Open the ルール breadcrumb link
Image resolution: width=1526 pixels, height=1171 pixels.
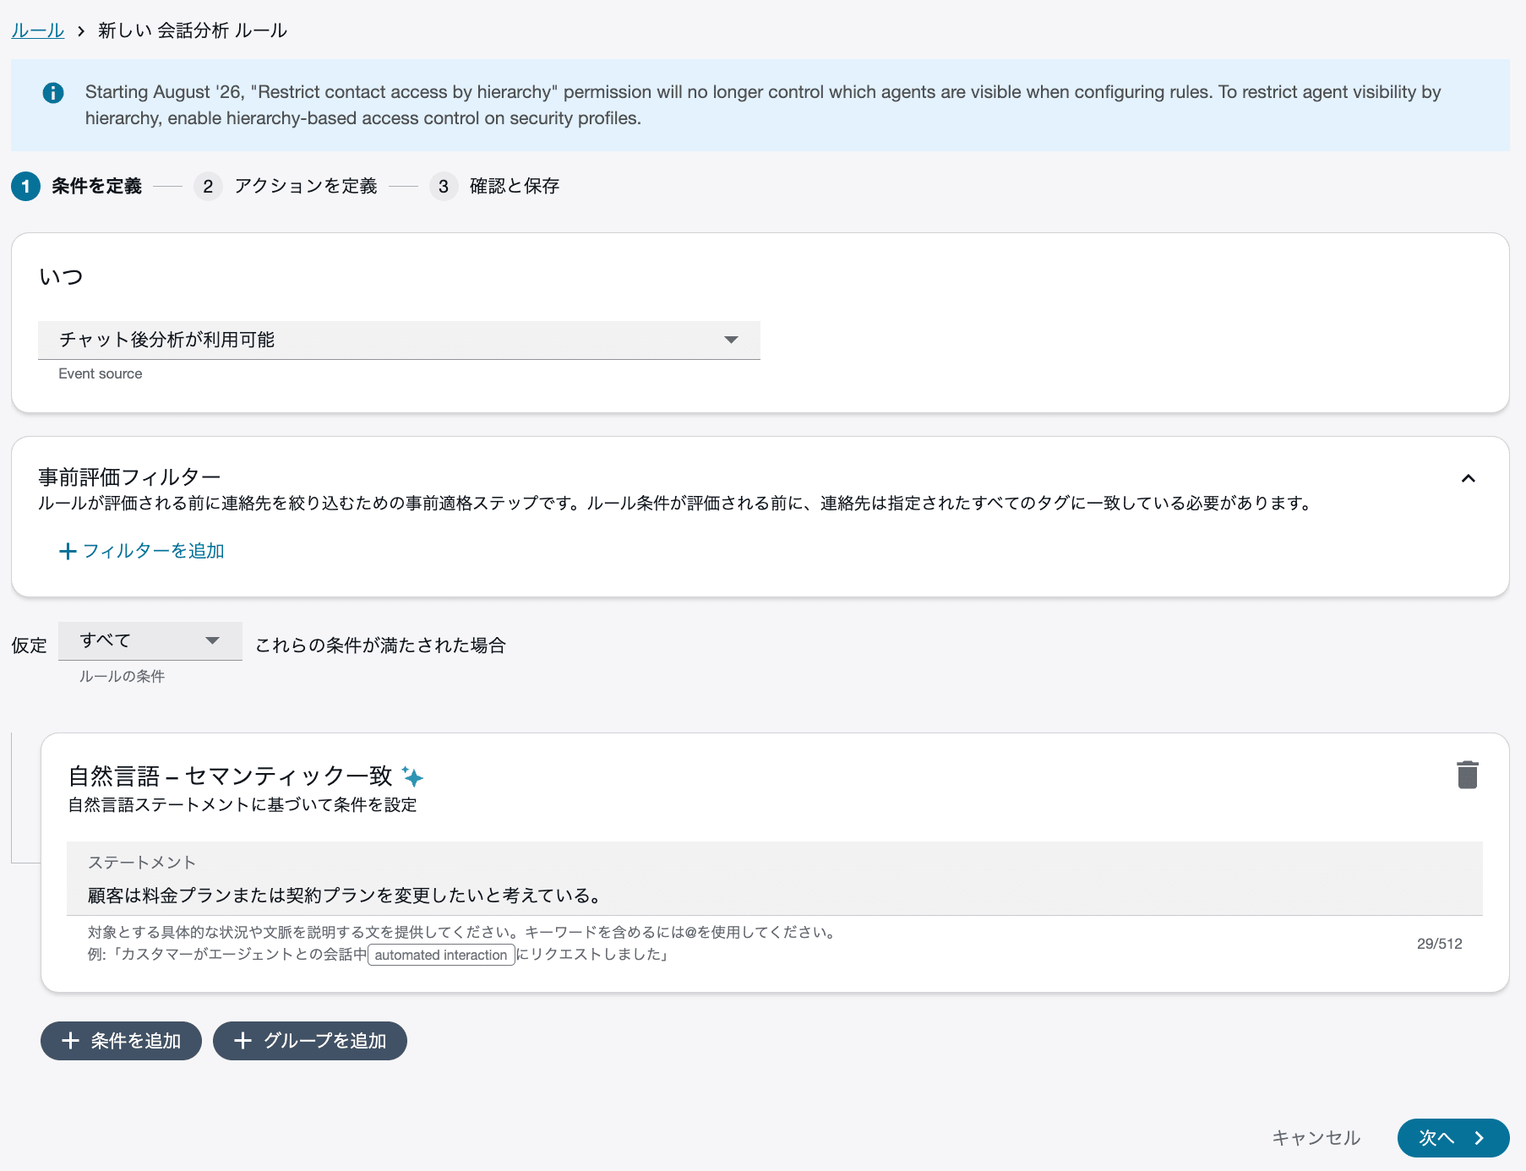coord(38,30)
